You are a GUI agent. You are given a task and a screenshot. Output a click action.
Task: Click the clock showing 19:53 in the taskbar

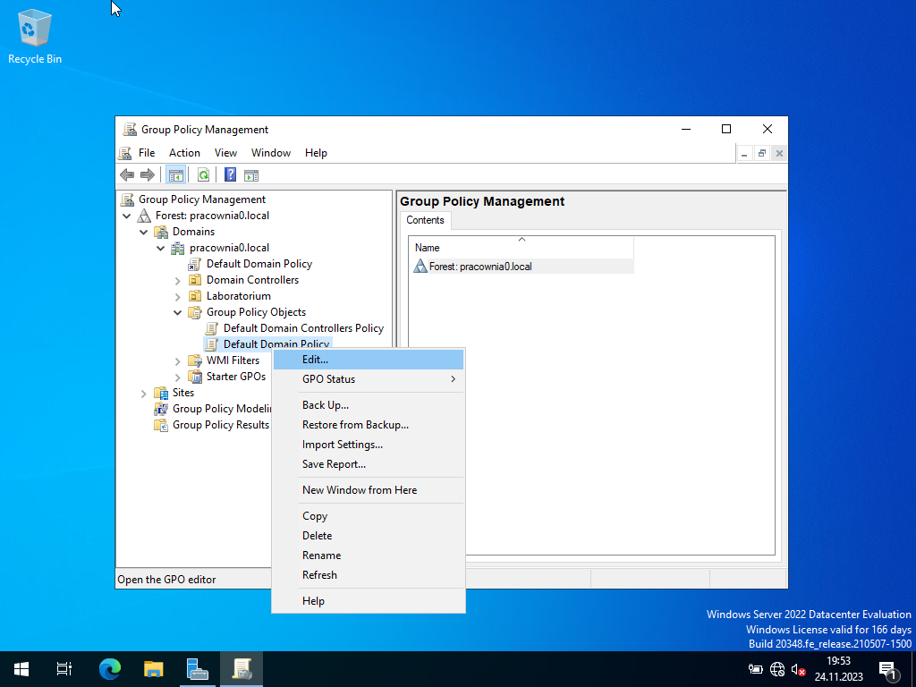(838, 669)
